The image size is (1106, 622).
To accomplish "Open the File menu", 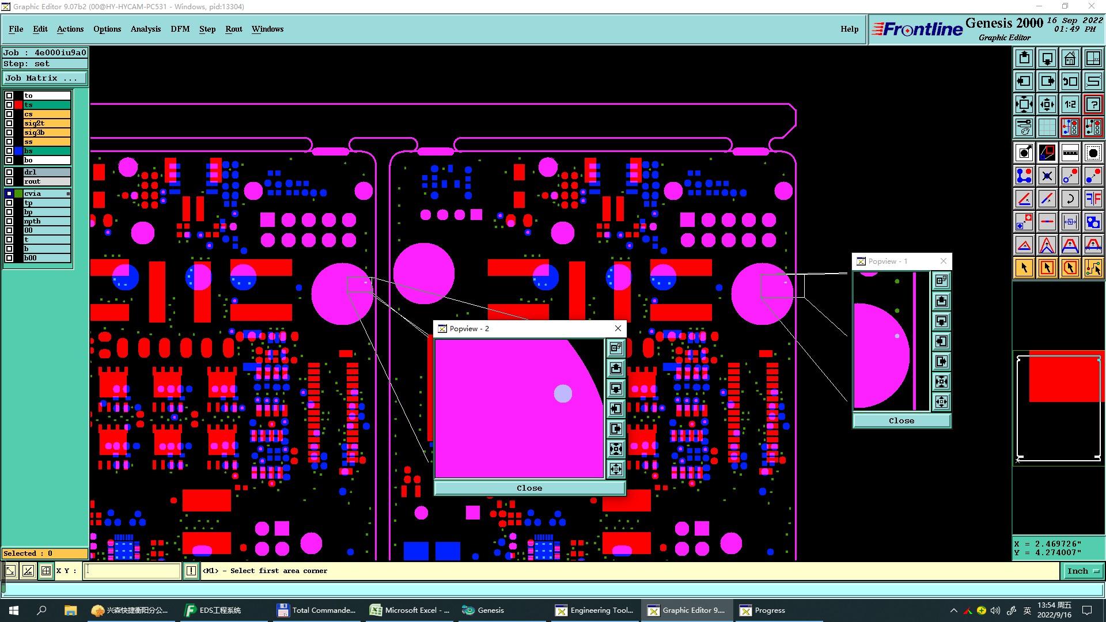I will click(16, 29).
